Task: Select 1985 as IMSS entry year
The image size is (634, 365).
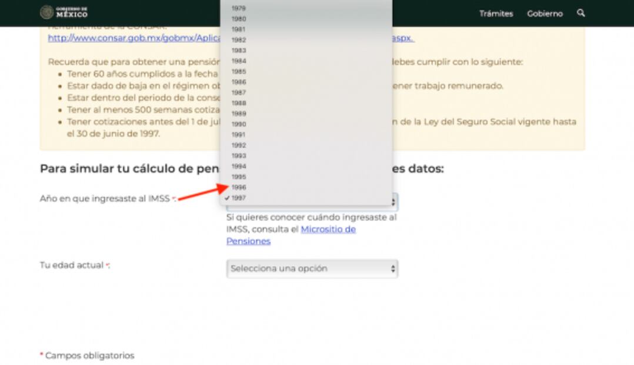Action: pyautogui.click(x=239, y=71)
